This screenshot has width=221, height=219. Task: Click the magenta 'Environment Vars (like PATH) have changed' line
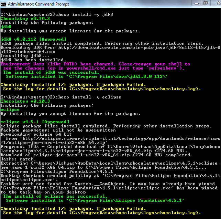95,64
